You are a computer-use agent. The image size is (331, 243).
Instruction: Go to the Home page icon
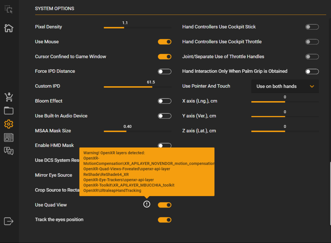pyautogui.click(x=9, y=28)
